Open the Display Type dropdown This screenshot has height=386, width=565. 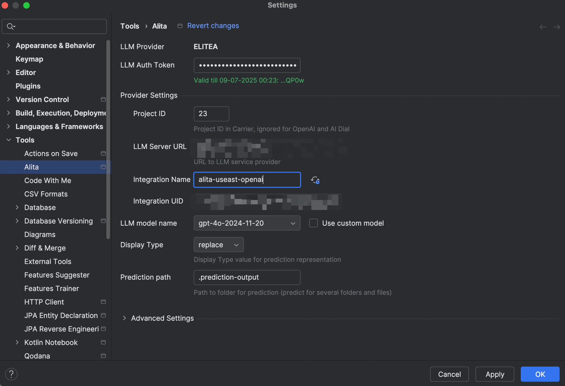[219, 245]
